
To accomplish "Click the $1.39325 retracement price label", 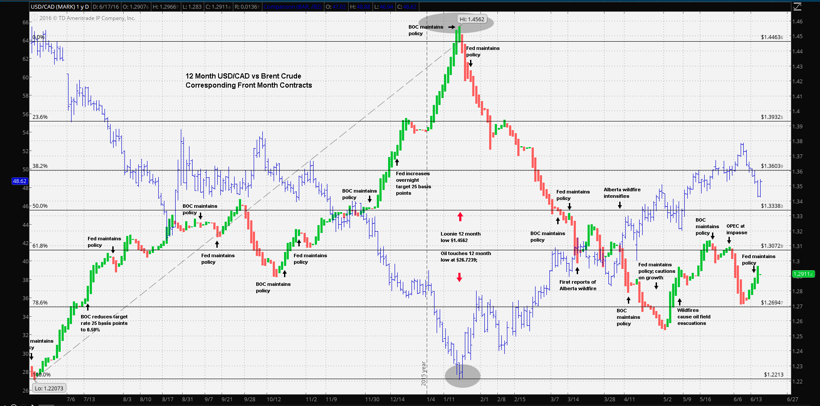I will [772, 117].
